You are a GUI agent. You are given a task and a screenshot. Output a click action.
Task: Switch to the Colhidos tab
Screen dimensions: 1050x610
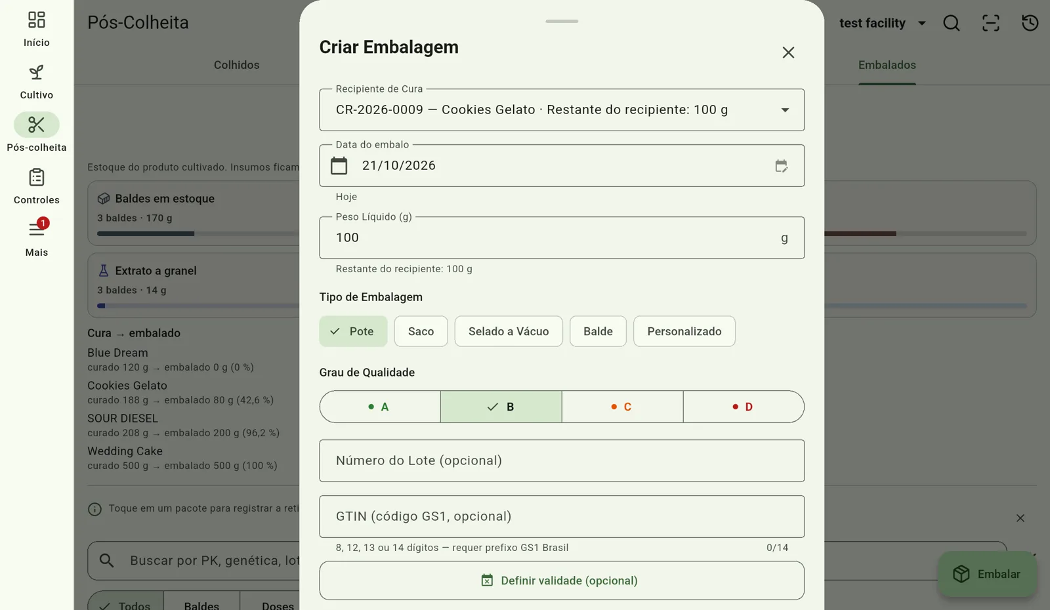236,65
